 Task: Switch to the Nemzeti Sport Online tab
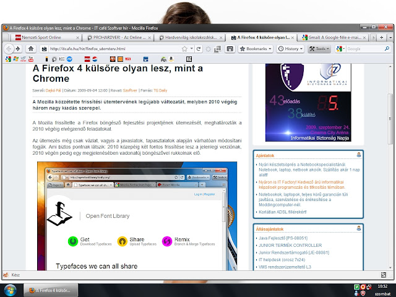click(45, 38)
